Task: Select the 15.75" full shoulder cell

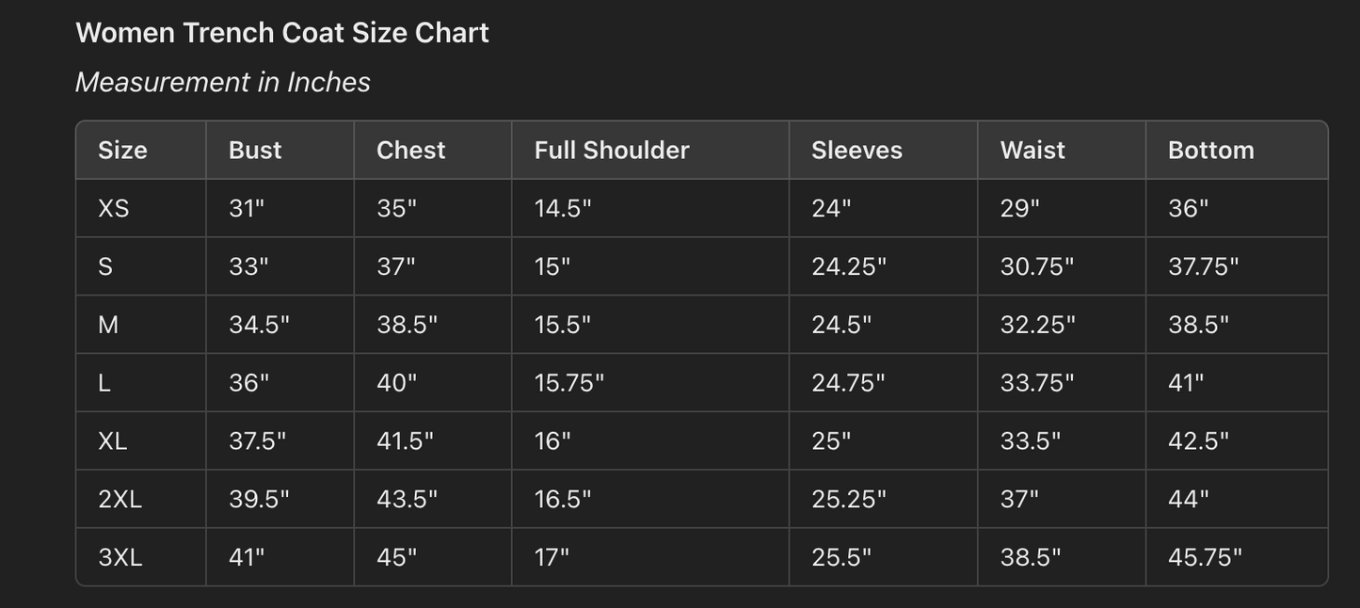Action: [x=568, y=383]
